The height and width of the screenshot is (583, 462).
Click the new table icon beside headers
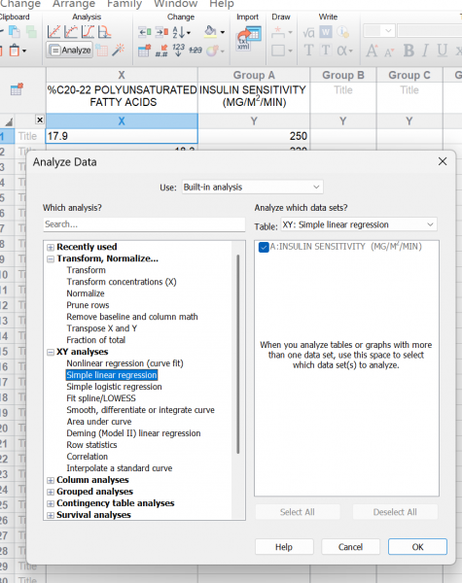17,89
